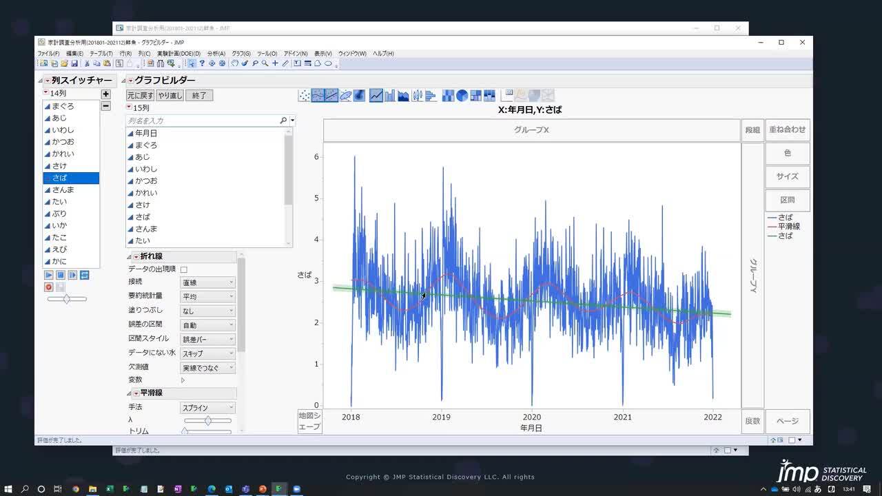Toggle the Smoother element icon
The height and width of the screenshot is (496, 882).
point(318,95)
